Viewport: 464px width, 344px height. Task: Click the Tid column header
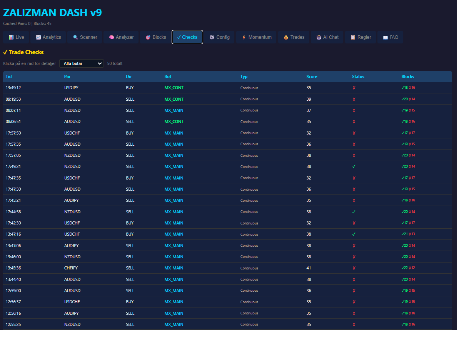[8, 76]
